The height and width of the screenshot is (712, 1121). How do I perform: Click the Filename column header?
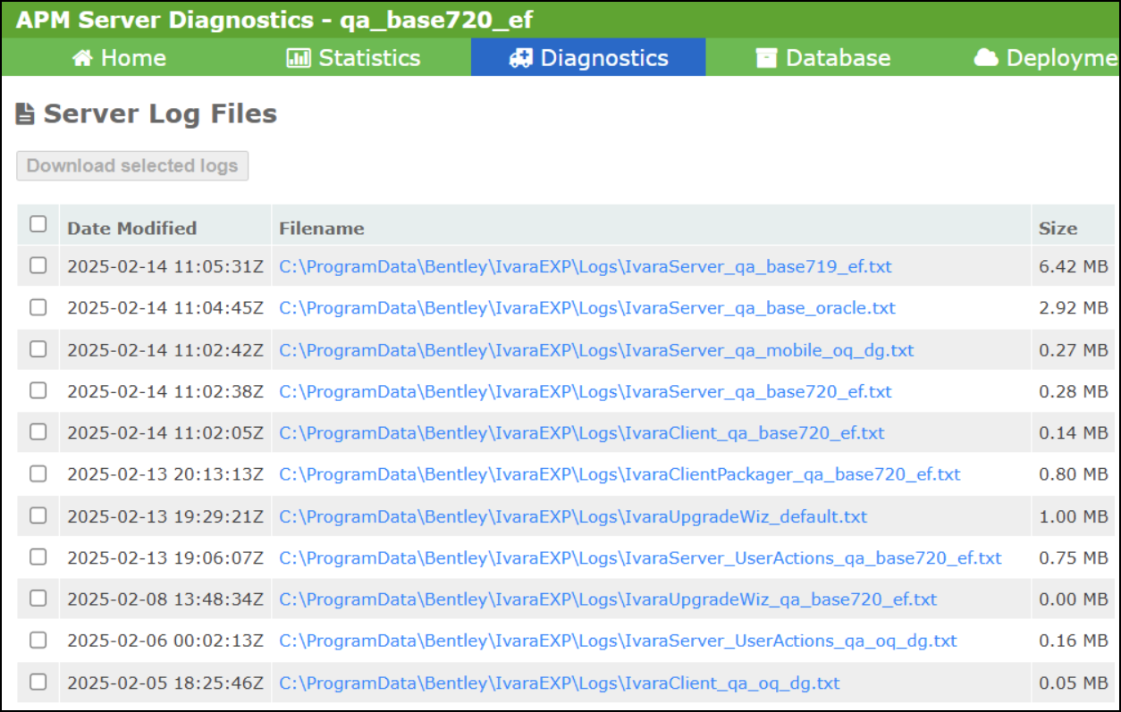click(x=322, y=228)
